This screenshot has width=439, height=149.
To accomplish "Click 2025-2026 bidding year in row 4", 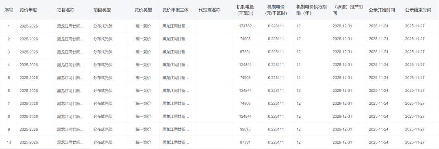I will [28, 65].
